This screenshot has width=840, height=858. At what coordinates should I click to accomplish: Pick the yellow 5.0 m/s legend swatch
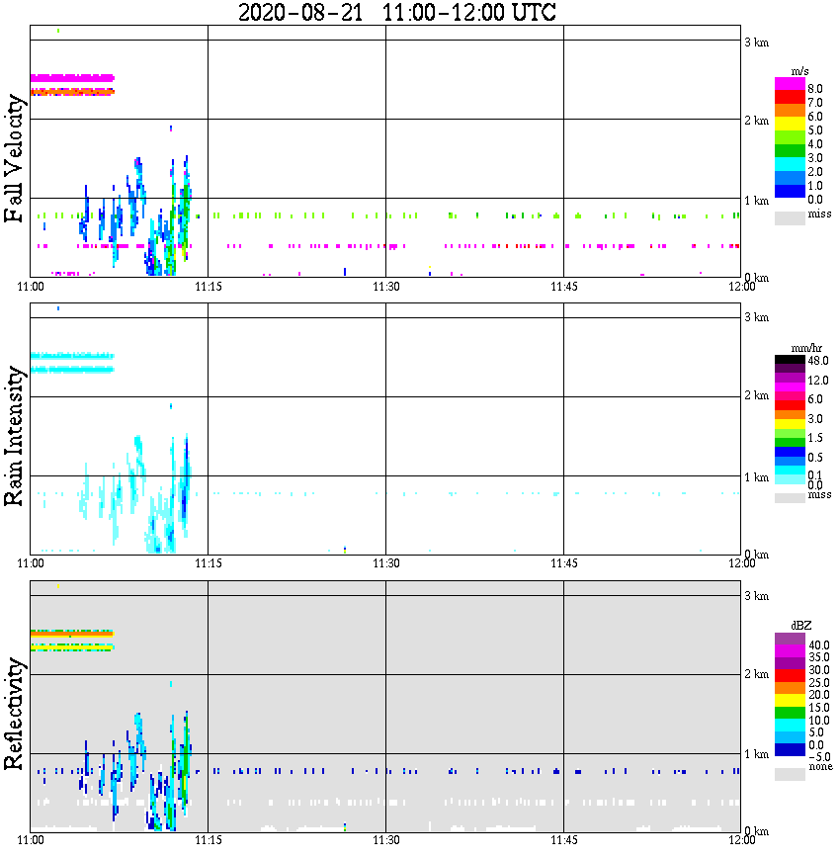tap(790, 124)
